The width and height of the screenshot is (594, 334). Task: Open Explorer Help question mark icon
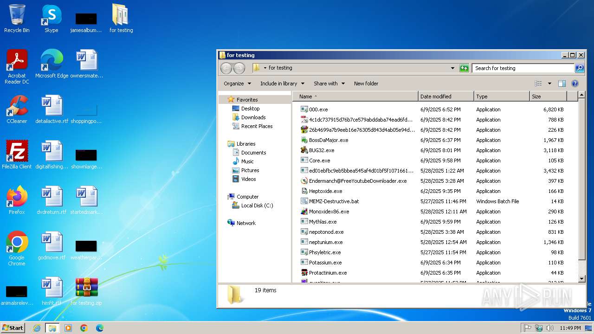(x=575, y=83)
